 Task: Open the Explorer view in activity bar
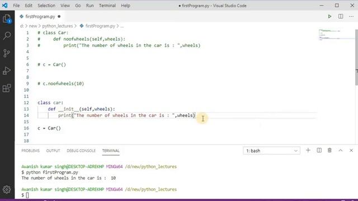tap(7, 18)
